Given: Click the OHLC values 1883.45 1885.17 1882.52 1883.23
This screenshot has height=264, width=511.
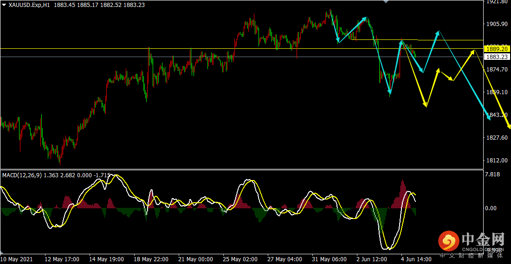Looking at the screenshot, I should pos(99,5).
